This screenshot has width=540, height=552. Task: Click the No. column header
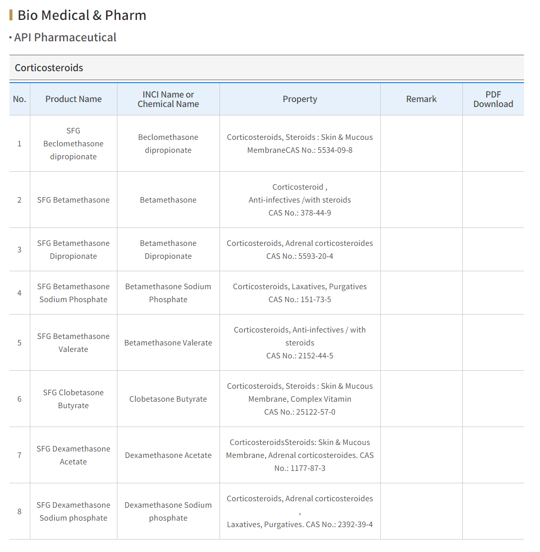tap(20, 99)
